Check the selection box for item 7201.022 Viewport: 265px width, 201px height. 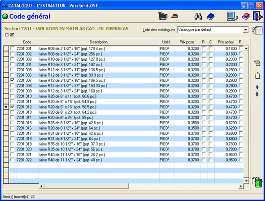pos(12,160)
